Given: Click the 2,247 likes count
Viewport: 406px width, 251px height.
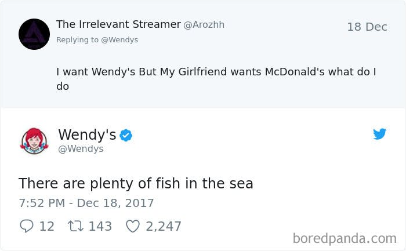Looking at the screenshot, I should (164, 227).
